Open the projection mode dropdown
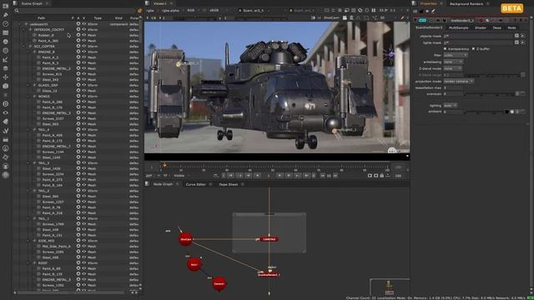This screenshot has width=534, height=300. click(458, 82)
